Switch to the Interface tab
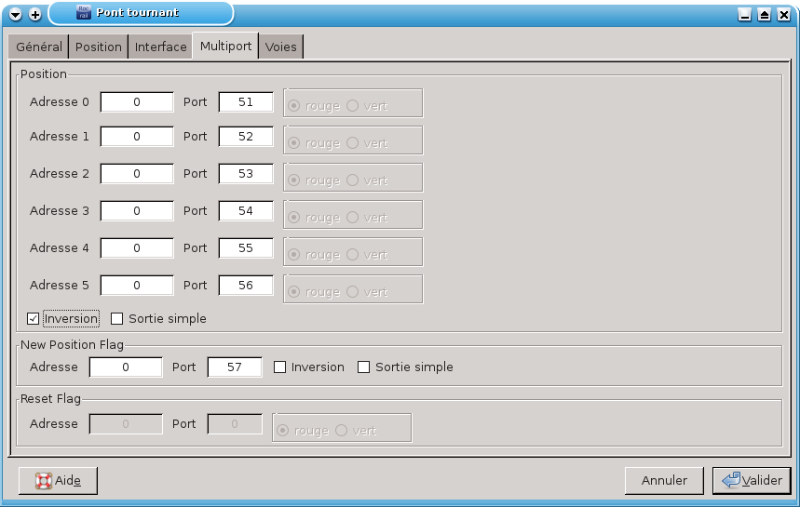The width and height of the screenshot is (800, 507). [160, 47]
